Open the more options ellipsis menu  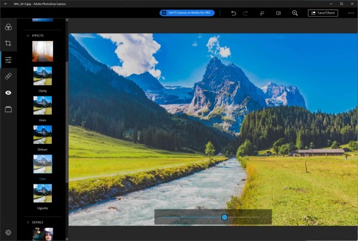351,13
